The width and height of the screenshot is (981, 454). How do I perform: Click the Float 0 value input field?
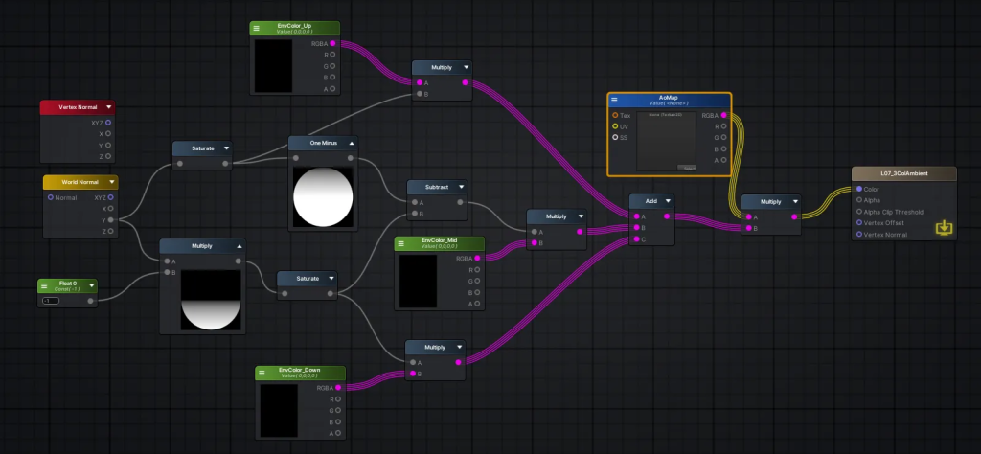tap(51, 301)
